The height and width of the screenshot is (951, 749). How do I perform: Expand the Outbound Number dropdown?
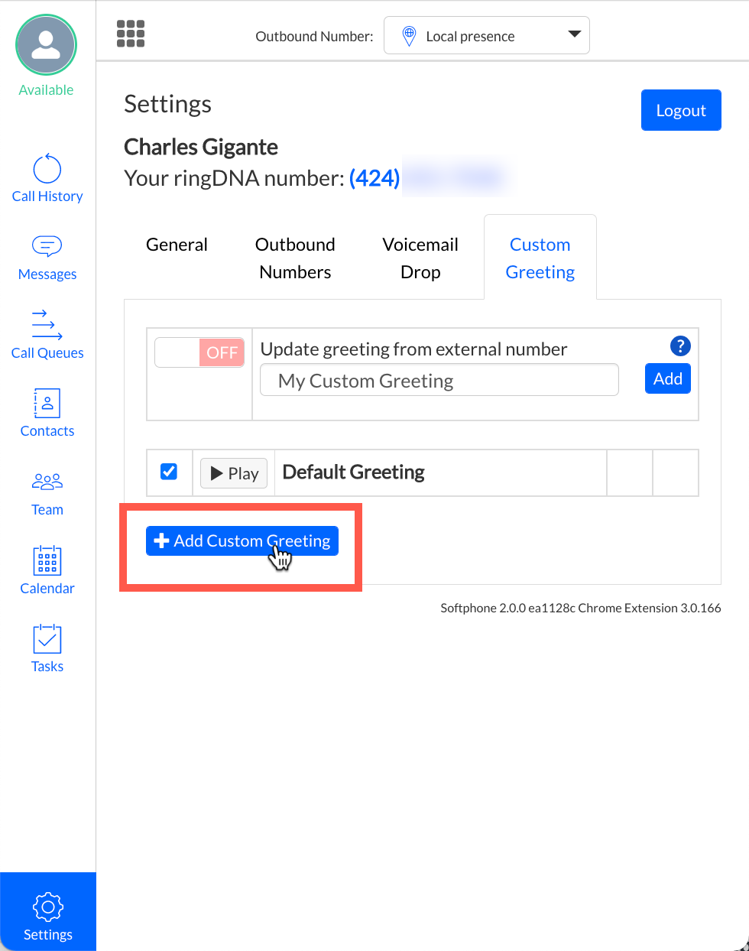tap(486, 36)
